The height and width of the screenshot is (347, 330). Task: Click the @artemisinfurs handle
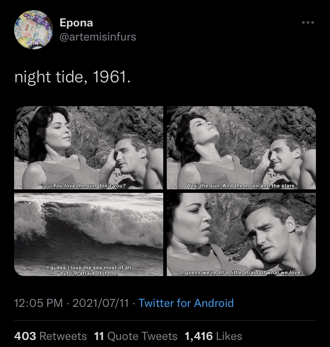(98, 37)
